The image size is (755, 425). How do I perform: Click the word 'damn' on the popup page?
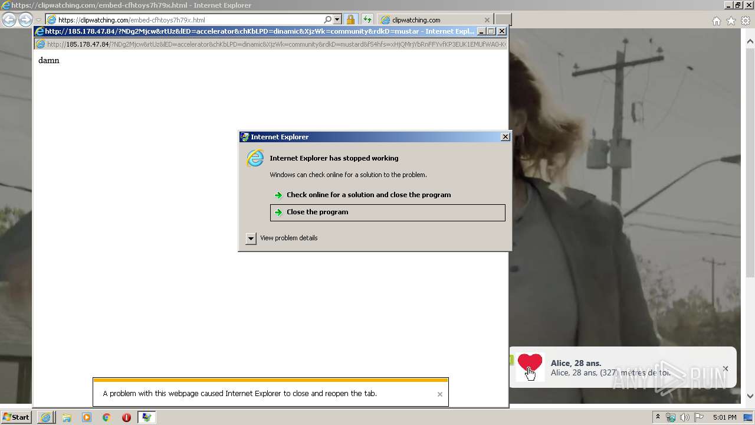[x=49, y=60]
